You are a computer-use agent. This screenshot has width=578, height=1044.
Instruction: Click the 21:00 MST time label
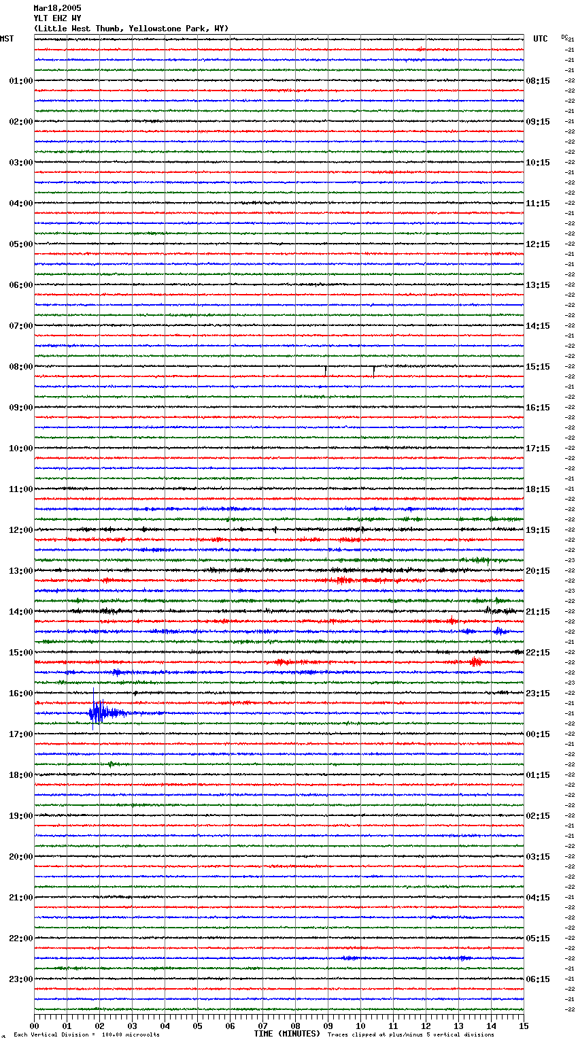[21, 898]
